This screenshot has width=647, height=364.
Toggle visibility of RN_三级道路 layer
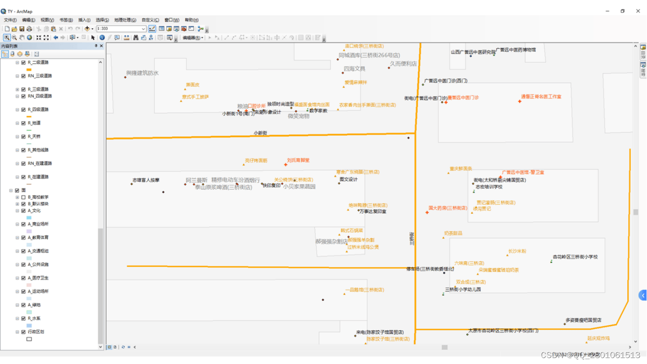point(23,76)
